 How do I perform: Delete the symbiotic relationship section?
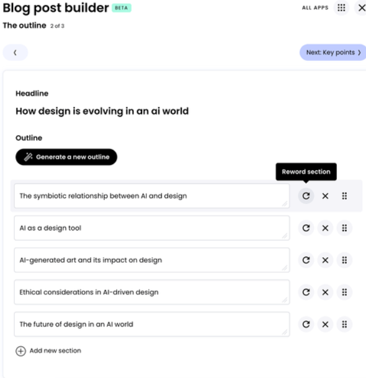pos(325,196)
